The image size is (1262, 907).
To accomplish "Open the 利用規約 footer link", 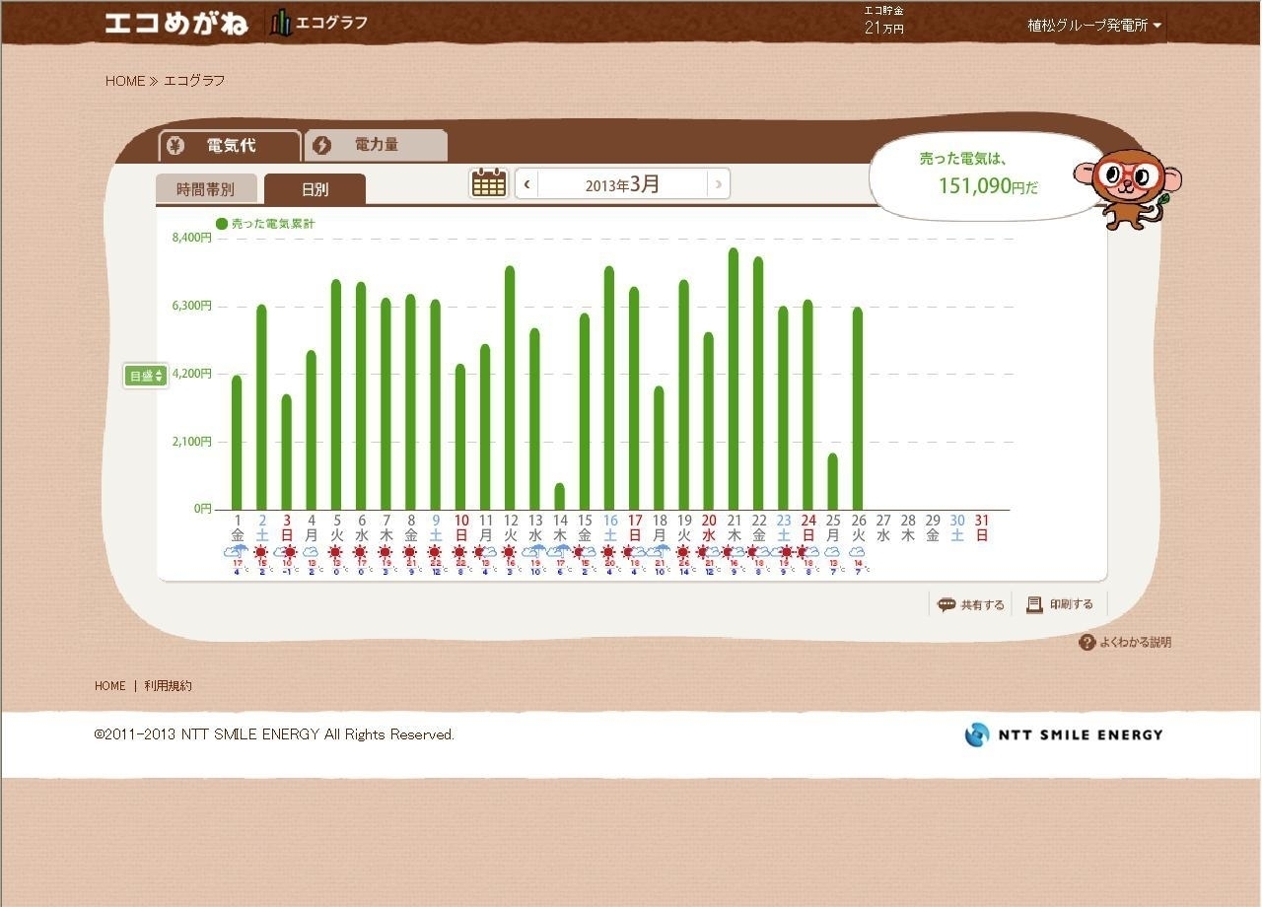I will pyautogui.click(x=169, y=686).
